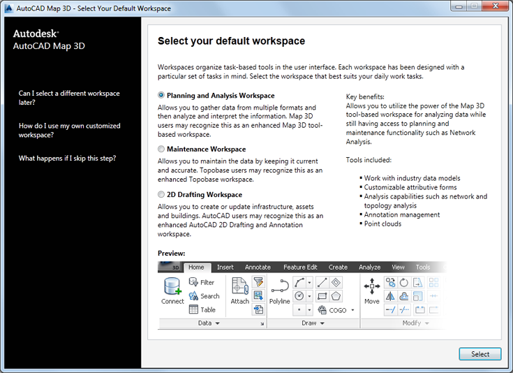Open the COGO dropdown arrow
The height and width of the screenshot is (373, 513).
click(x=352, y=310)
